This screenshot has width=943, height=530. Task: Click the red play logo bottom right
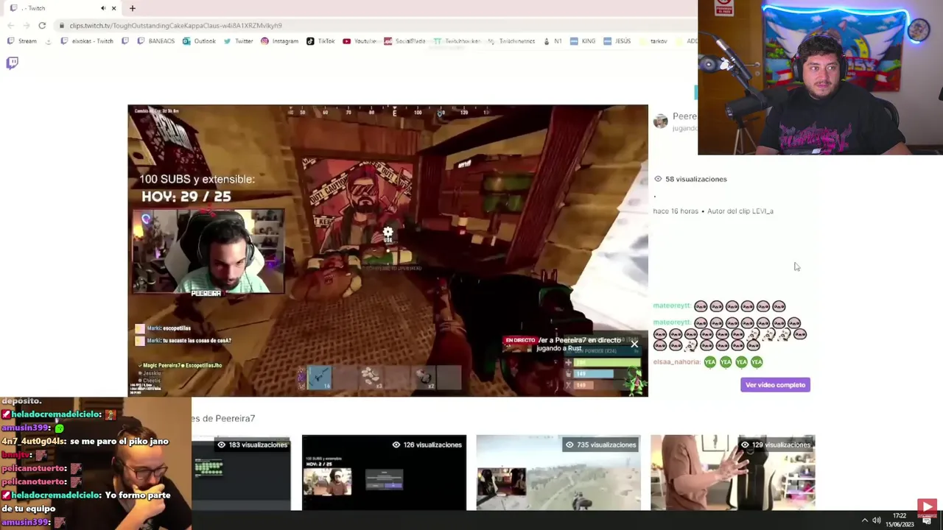click(927, 506)
